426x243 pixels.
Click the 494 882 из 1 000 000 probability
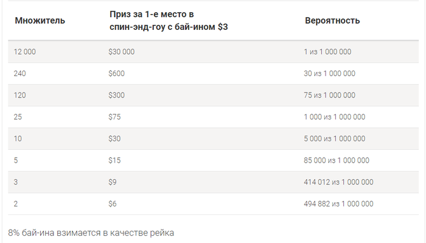click(338, 204)
